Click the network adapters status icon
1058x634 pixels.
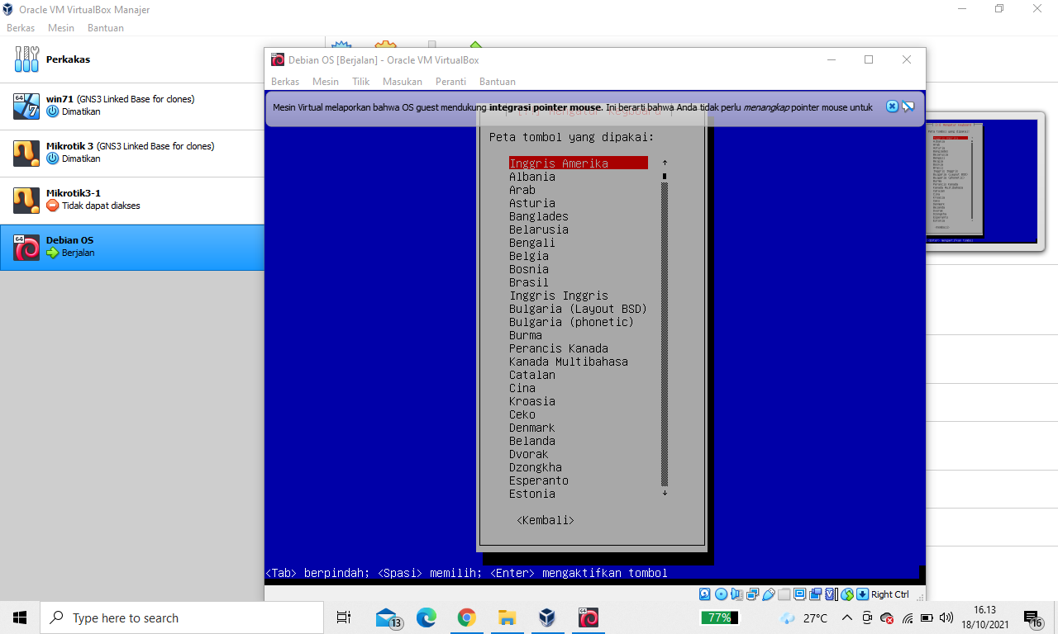(x=752, y=594)
